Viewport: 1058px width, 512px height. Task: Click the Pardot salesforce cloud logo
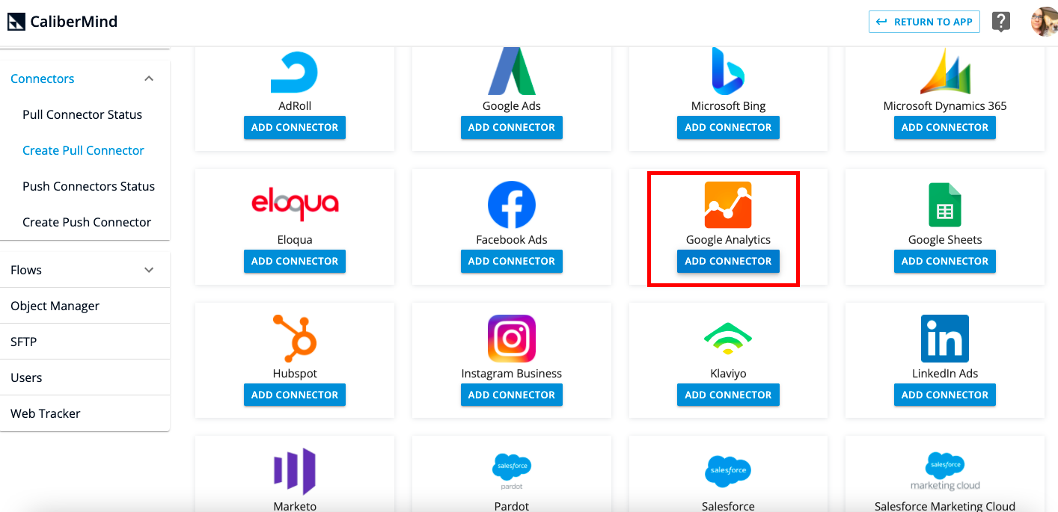pyautogui.click(x=512, y=472)
